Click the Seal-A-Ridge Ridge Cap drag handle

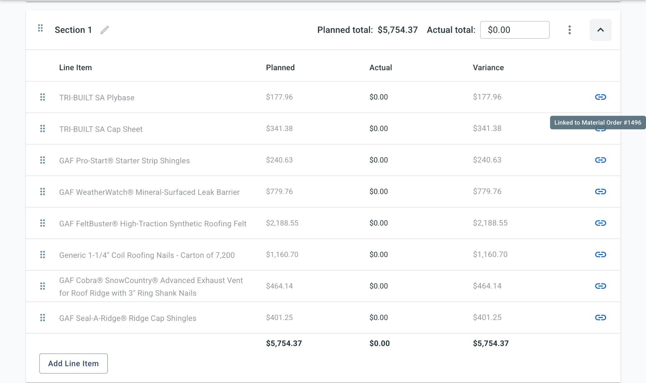(43, 318)
